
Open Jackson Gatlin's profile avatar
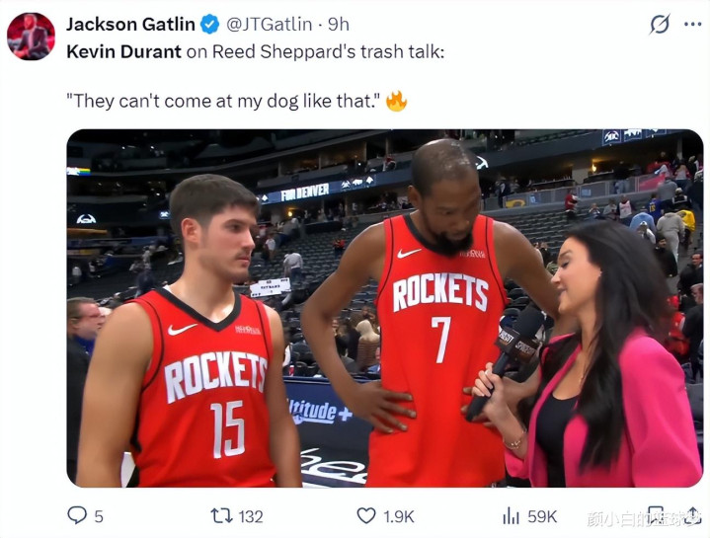[31, 37]
